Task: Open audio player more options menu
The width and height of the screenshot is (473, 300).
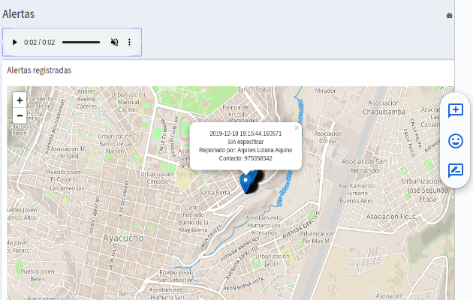Action: tap(129, 43)
